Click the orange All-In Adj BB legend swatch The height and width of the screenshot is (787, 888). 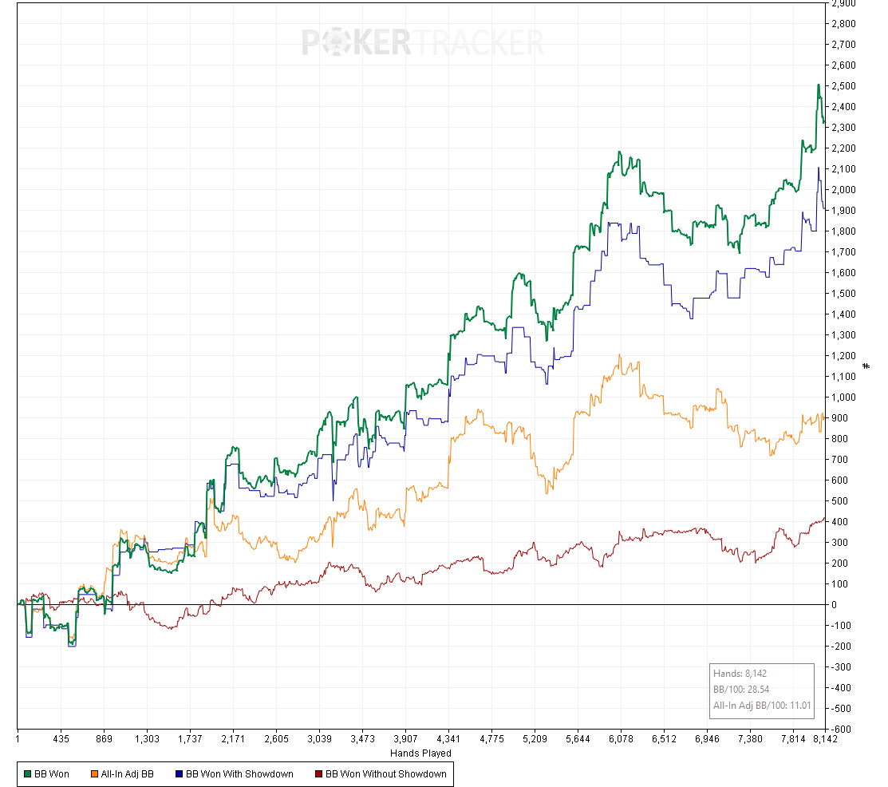coord(95,774)
